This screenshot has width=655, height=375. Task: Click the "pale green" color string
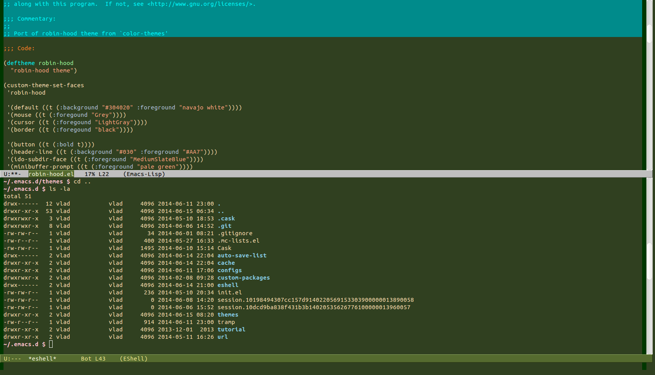click(158, 167)
